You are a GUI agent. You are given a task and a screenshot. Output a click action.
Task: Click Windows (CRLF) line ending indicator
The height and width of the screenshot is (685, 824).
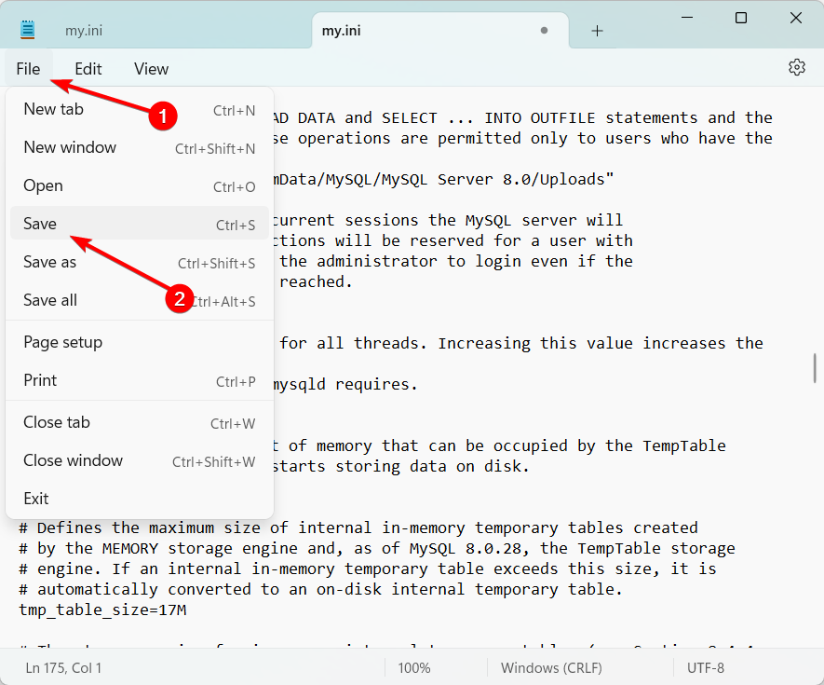pyautogui.click(x=551, y=668)
